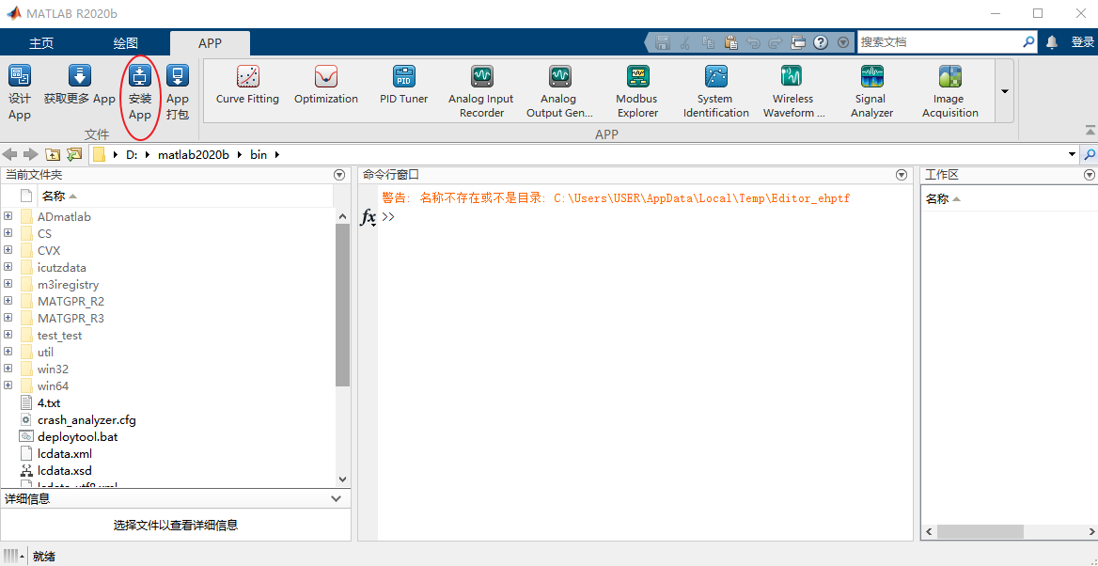Switch to the 主页 tab
1098x566 pixels.
point(41,43)
